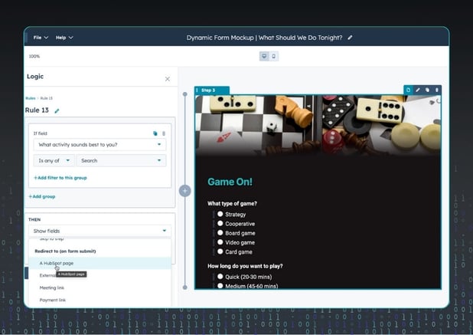Open the File menu

[40, 37]
